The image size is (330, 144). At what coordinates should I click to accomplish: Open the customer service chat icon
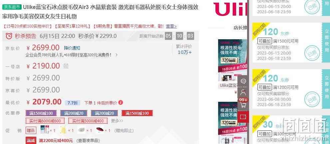(x=243, y=81)
